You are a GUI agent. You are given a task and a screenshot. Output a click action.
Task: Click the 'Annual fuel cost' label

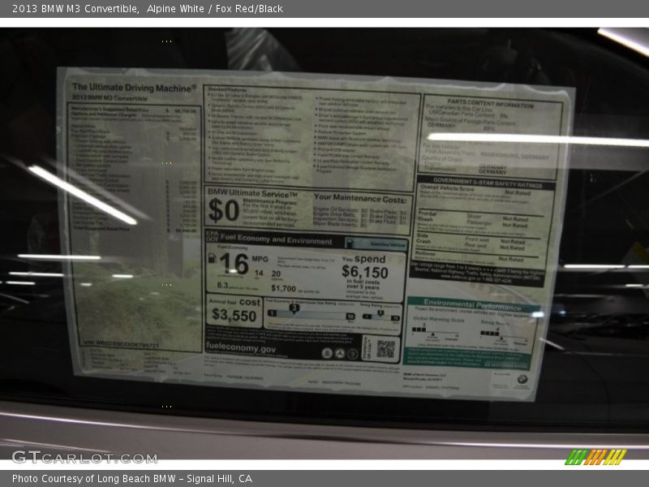[234, 302]
